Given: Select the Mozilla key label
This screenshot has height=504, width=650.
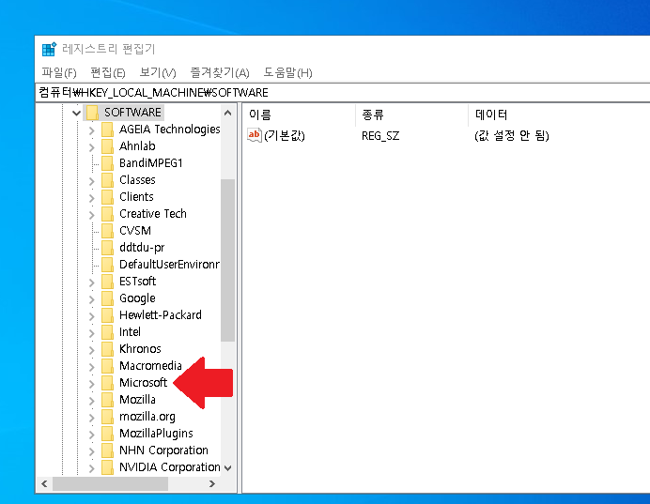Looking at the screenshot, I should click(137, 400).
